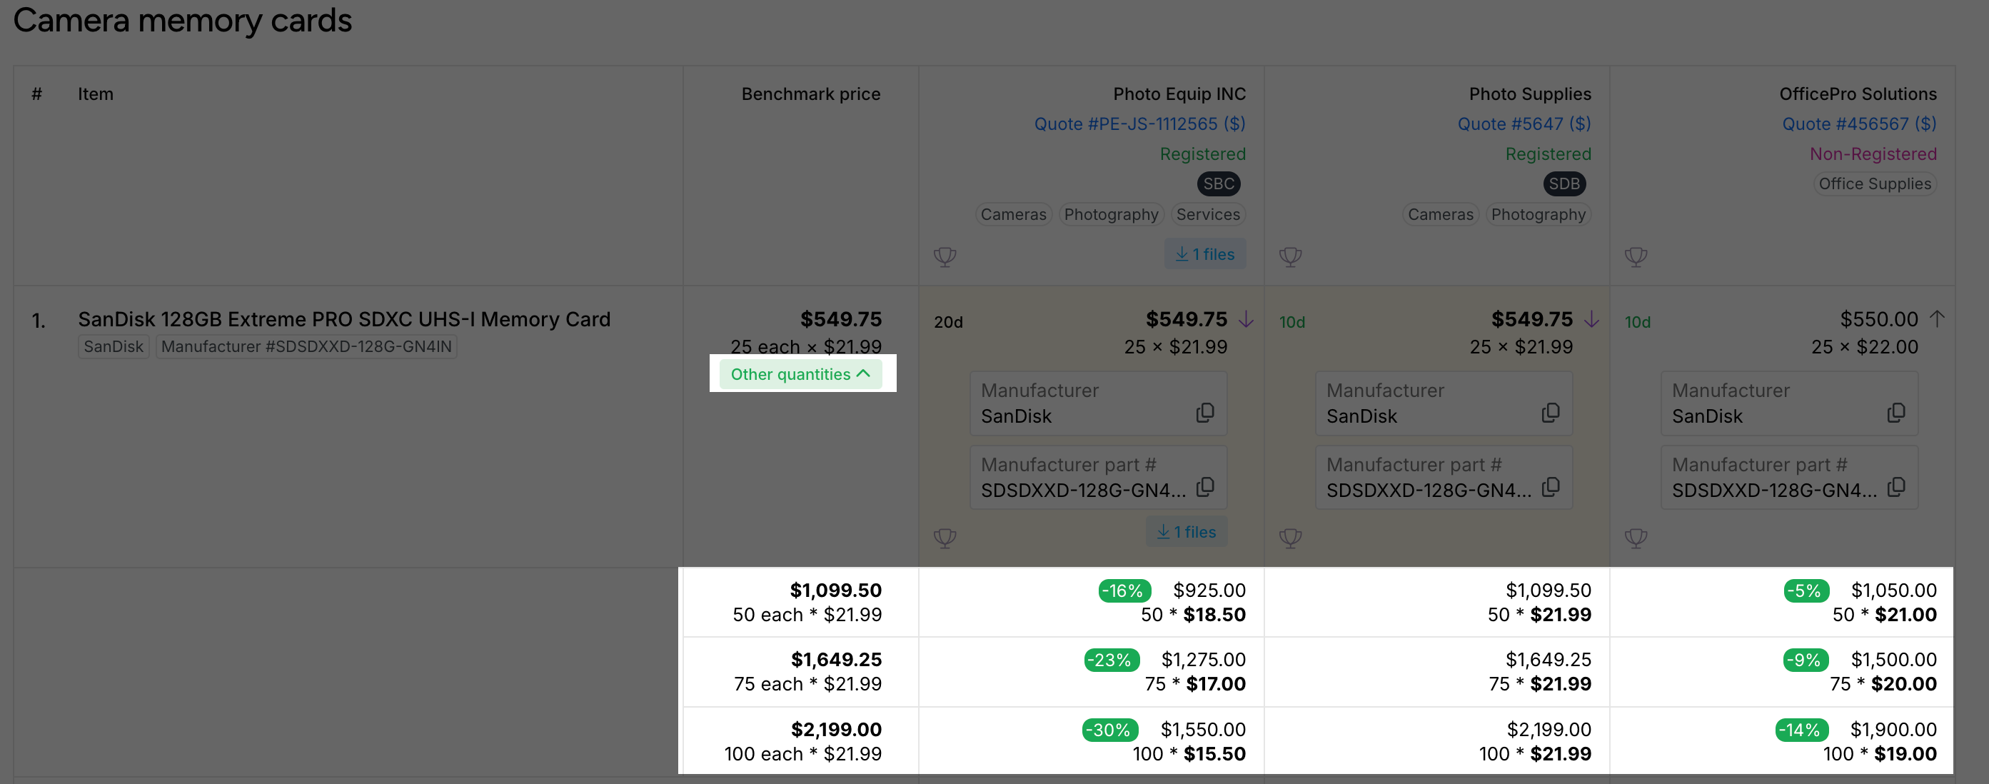Download 1 files in Photo Equip header
1989x784 pixels.
click(x=1204, y=254)
